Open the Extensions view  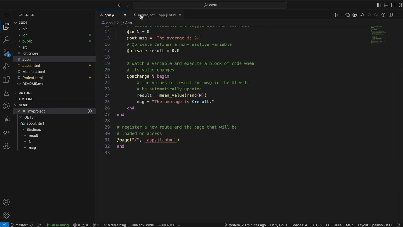(x=6, y=80)
